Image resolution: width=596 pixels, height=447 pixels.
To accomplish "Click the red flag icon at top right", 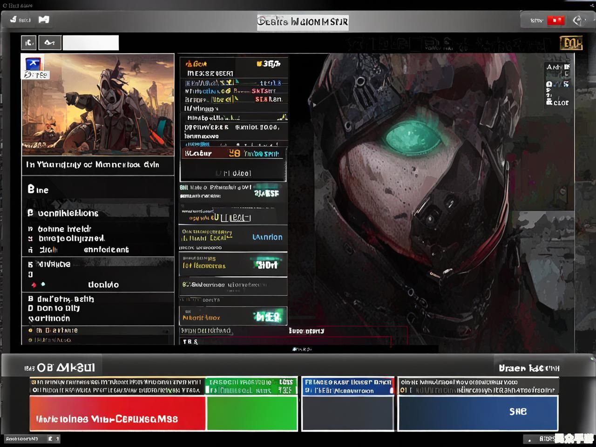I will pyautogui.click(x=555, y=20).
